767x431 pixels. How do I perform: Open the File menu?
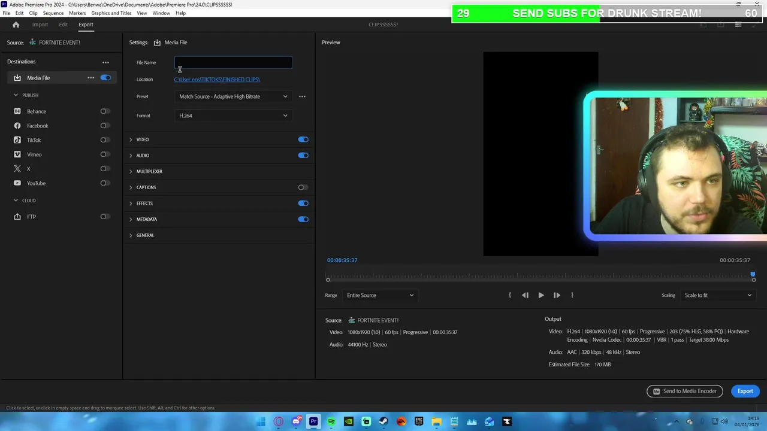(x=6, y=13)
